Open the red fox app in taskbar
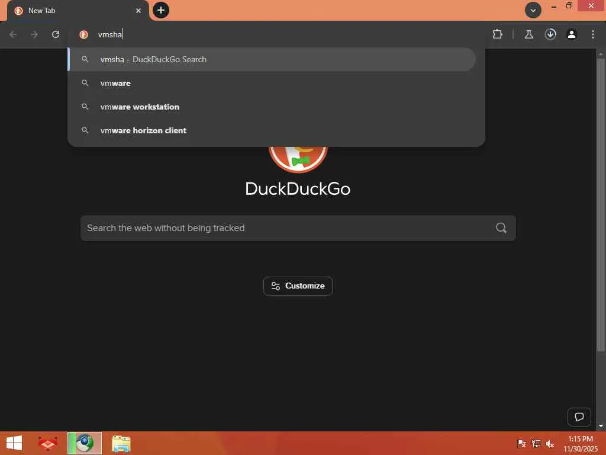This screenshot has width=606, height=455. [47, 443]
